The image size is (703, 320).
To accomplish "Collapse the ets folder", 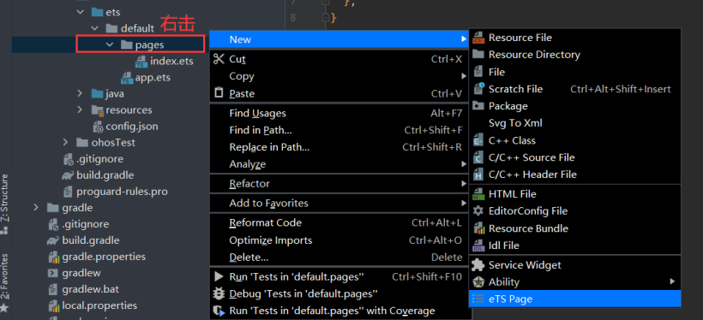I will (81, 12).
